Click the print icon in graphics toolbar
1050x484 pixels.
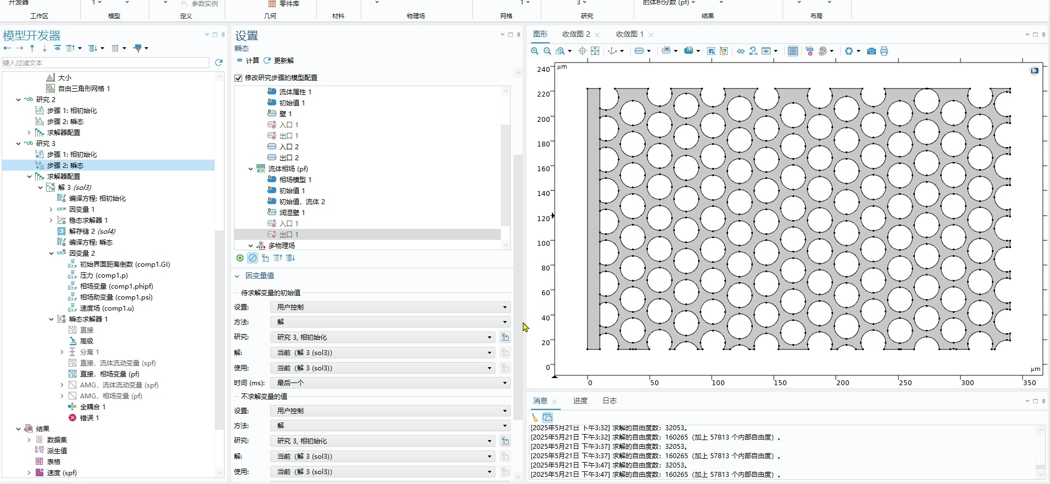pos(884,51)
